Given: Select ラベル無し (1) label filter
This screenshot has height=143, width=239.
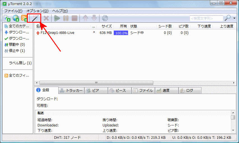Looking at the screenshot, I should pos(20,63).
